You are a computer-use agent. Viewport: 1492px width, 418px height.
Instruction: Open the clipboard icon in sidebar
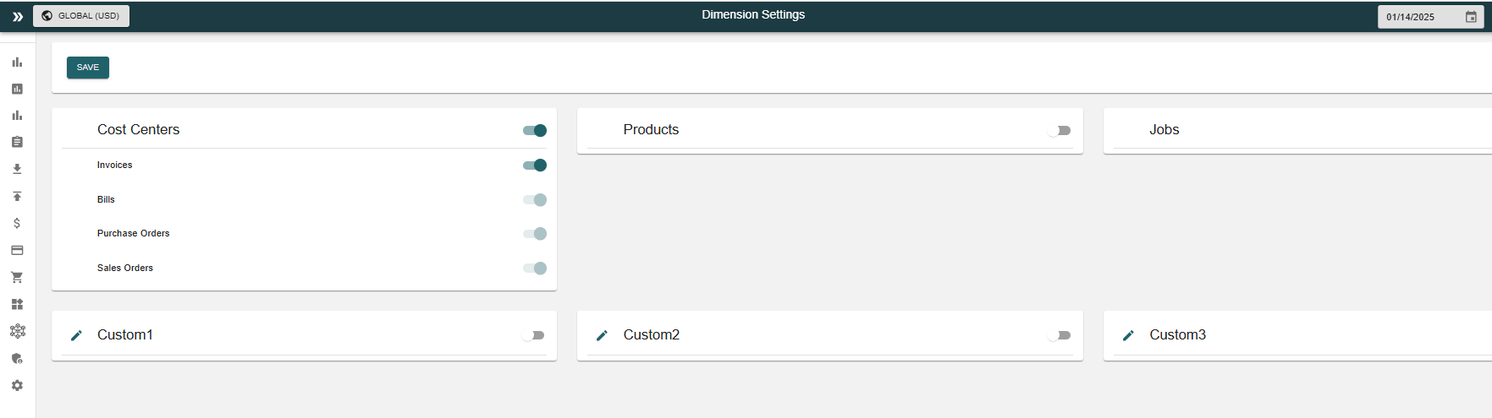pos(17,142)
